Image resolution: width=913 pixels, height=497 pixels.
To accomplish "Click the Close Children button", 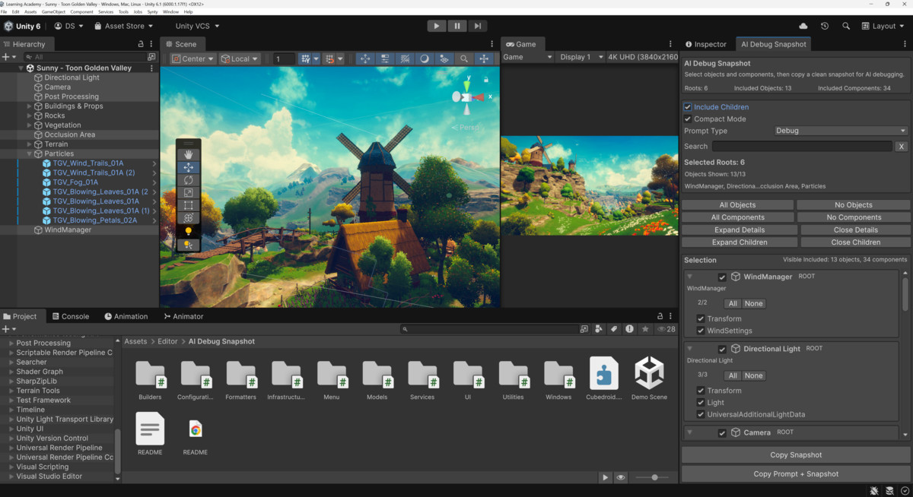I will coord(855,242).
